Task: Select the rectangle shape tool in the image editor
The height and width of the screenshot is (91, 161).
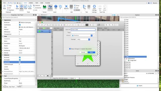Action: tap(53, 25)
